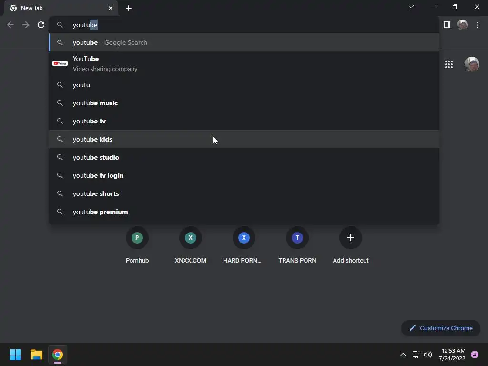Open the network status tray icon
This screenshot has height=366, width=488.
[416, 355]
